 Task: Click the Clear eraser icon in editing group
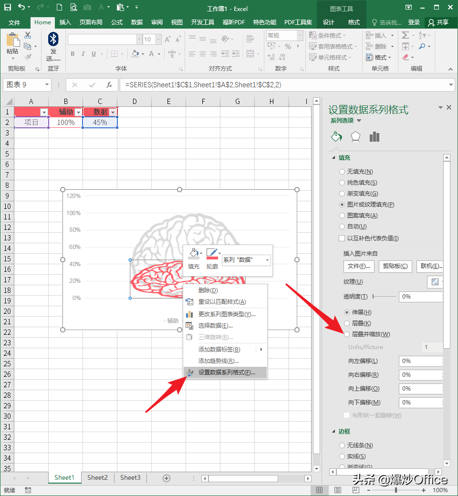[x=406, y=57]
